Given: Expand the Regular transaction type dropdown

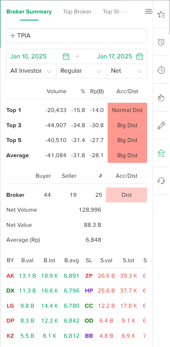Looking at the screenshot, I should tap(81, 71).
